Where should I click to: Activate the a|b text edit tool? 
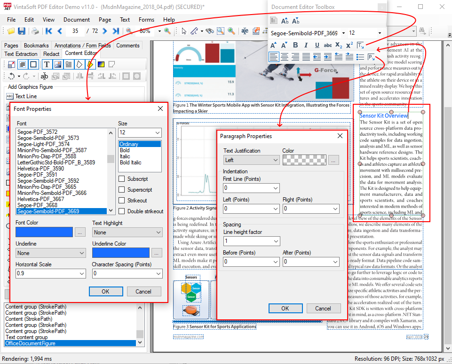44,76
